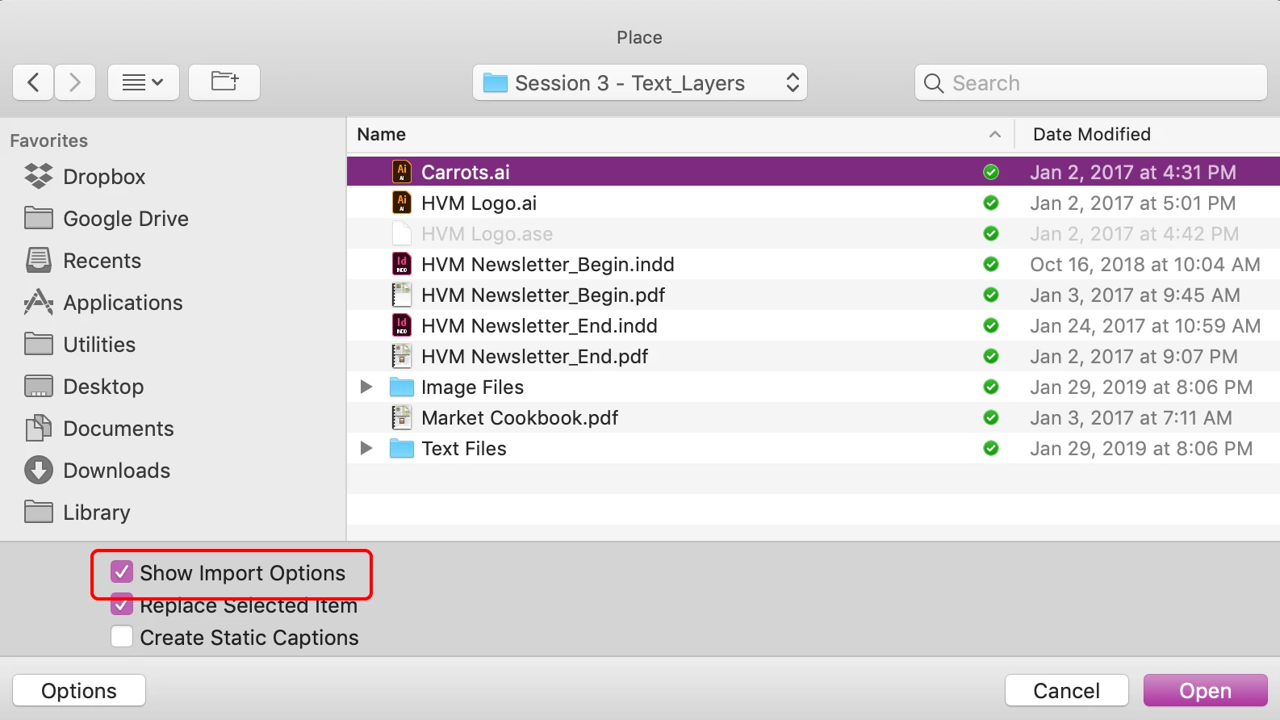The width and height of the screenshot is (1280, 720).
Task: Click sync status checkmark for Carrots.ai
Action: click(991, 172)
